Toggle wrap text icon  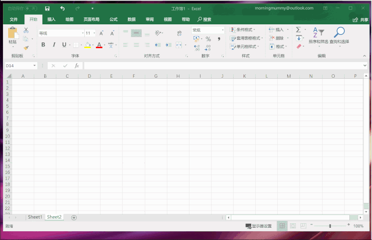coord(179,33)
